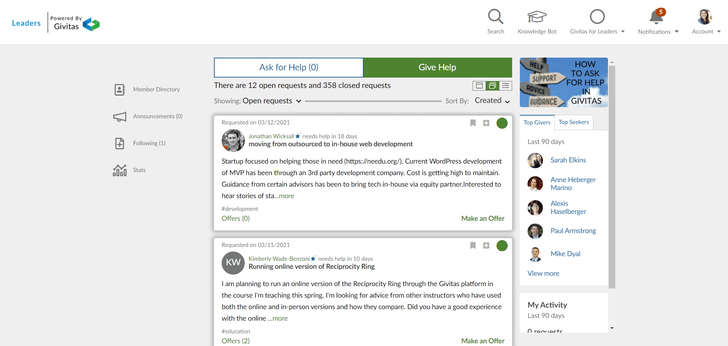Image resolution: width=728 pixels, height=346 pixels.
Task: Open the Knowledge Bot graduation cap icon
Action: [x=537, y=17]
